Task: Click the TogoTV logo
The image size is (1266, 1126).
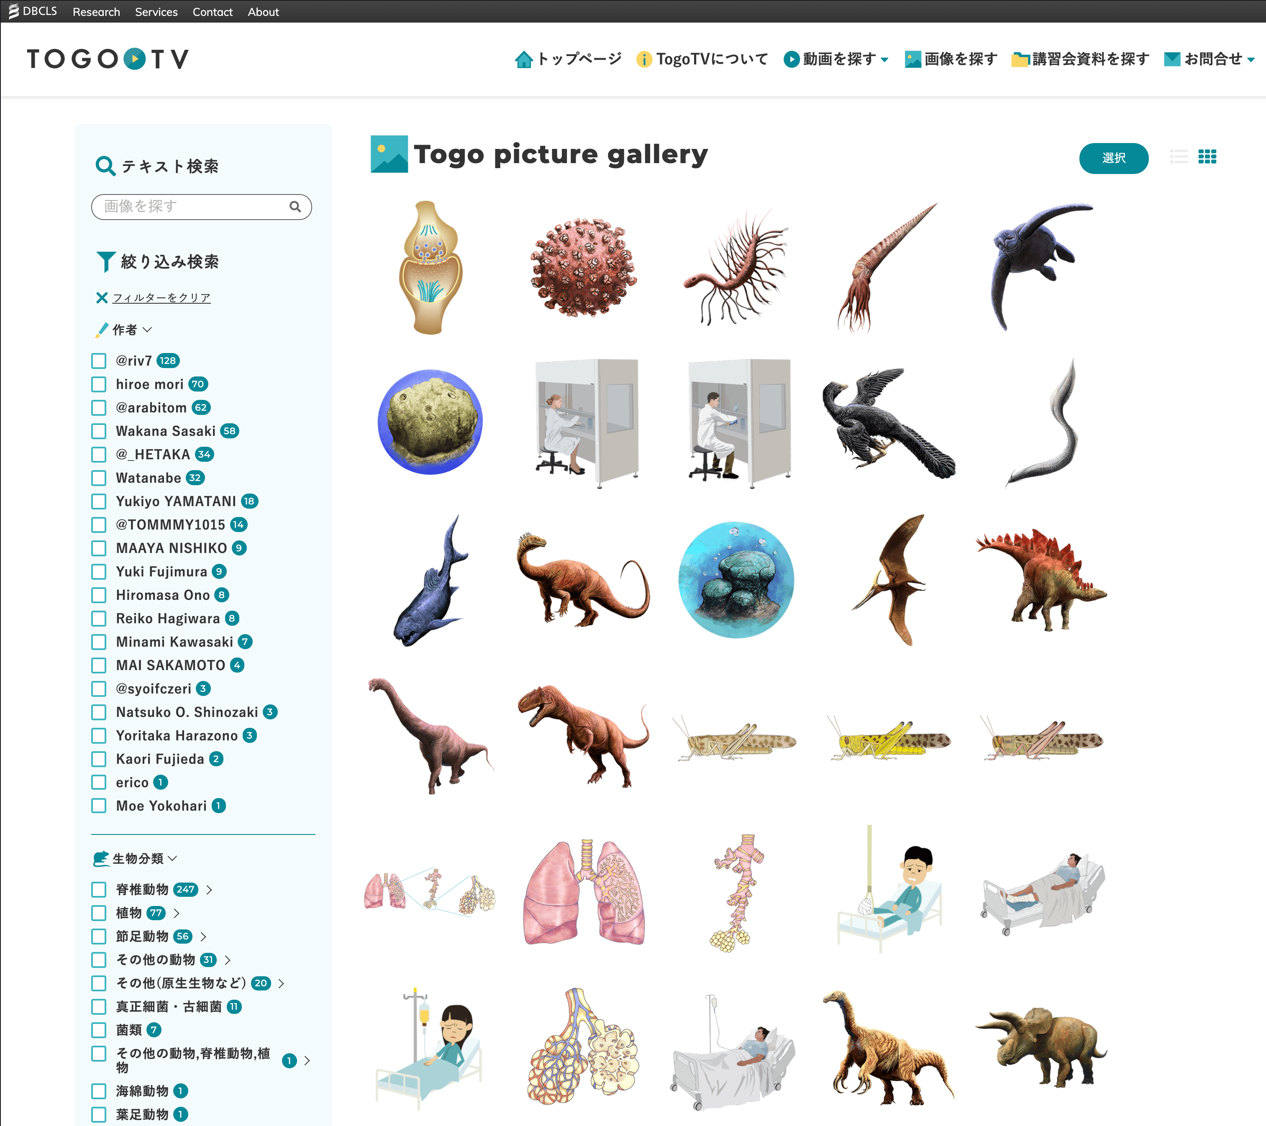Action: click(x=108, y=59)
